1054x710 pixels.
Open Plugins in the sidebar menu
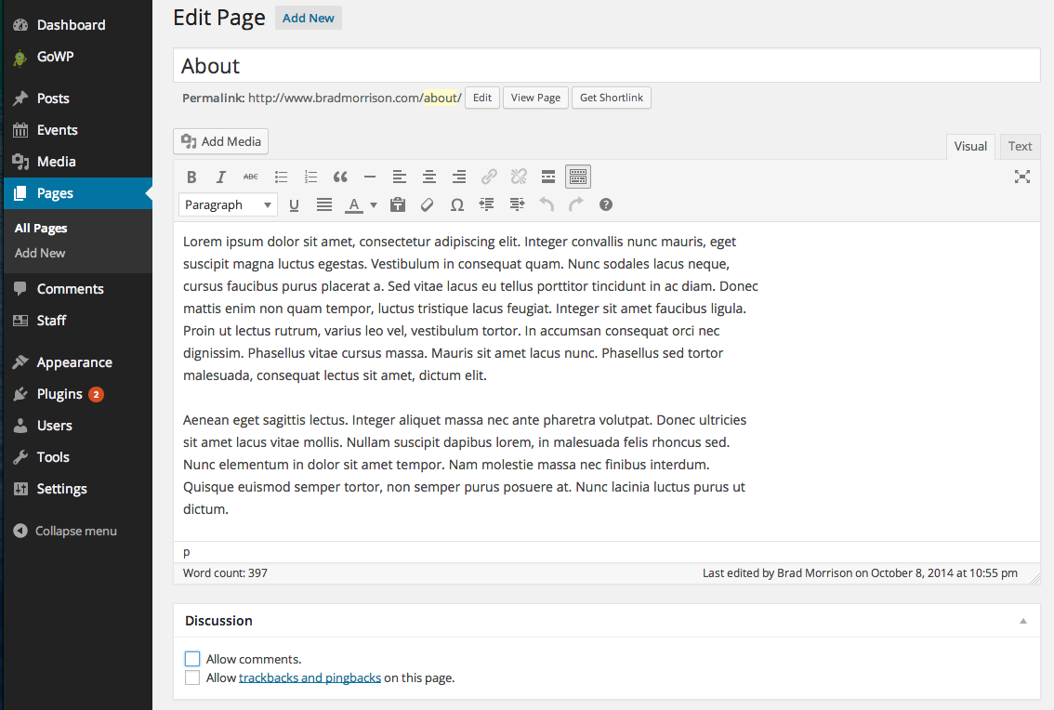pos(59,394)
